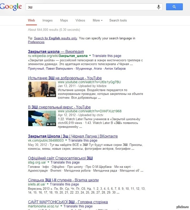Screen dimensions: 190x210
Task: Expand arrow next to stsg.org.ua/
Action: click(x=48, y=162)
